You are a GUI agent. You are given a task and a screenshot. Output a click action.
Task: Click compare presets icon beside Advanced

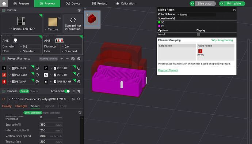click(79, 91)
